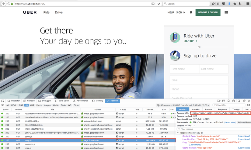Image resolution: width=251 pixels, height=150 pixels.
Task: Toggle the JS filter button
Action: (26, 105)
